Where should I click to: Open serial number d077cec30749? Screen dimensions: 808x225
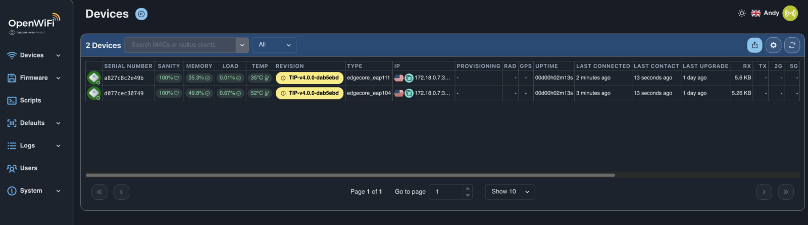click(124, 93)
